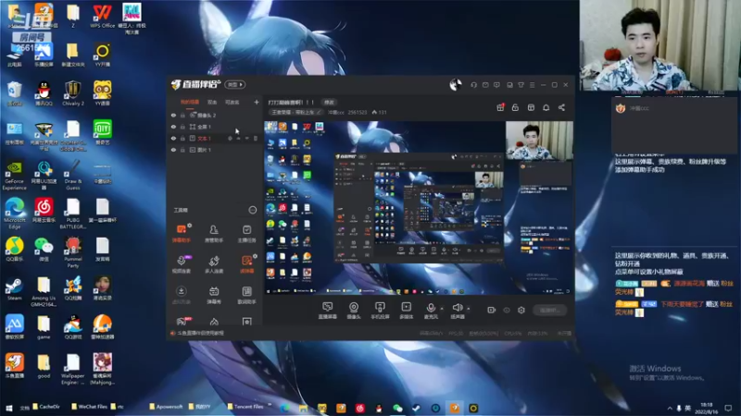Lock the 摄像头 2 layer
This screenshot has height=416, width=741.
(182, 115)
